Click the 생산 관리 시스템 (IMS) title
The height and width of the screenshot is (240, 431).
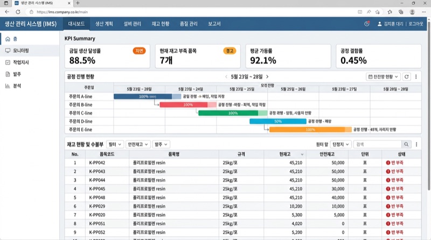[x=31, y=24]
